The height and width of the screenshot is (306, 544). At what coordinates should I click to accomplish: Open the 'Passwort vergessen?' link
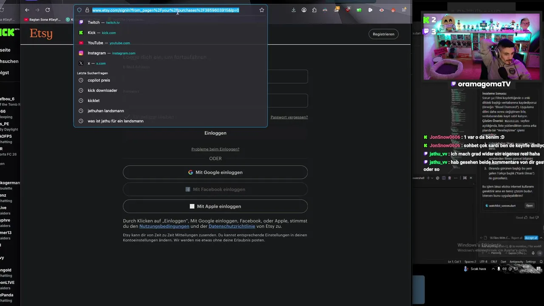[289, 117]
